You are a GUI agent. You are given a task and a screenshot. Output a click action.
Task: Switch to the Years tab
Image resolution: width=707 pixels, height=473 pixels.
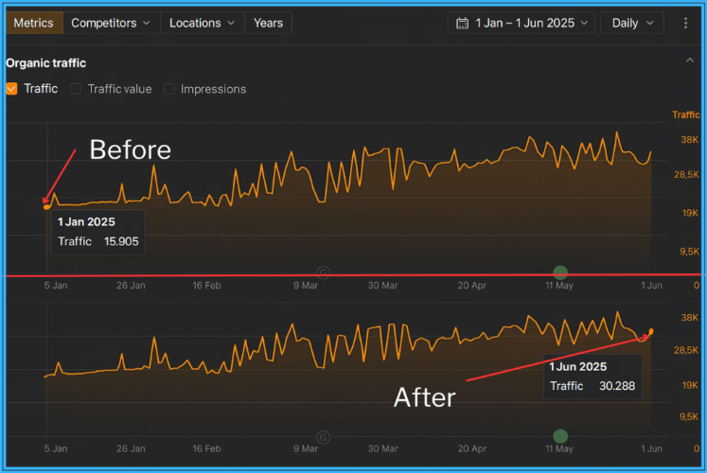268,23
